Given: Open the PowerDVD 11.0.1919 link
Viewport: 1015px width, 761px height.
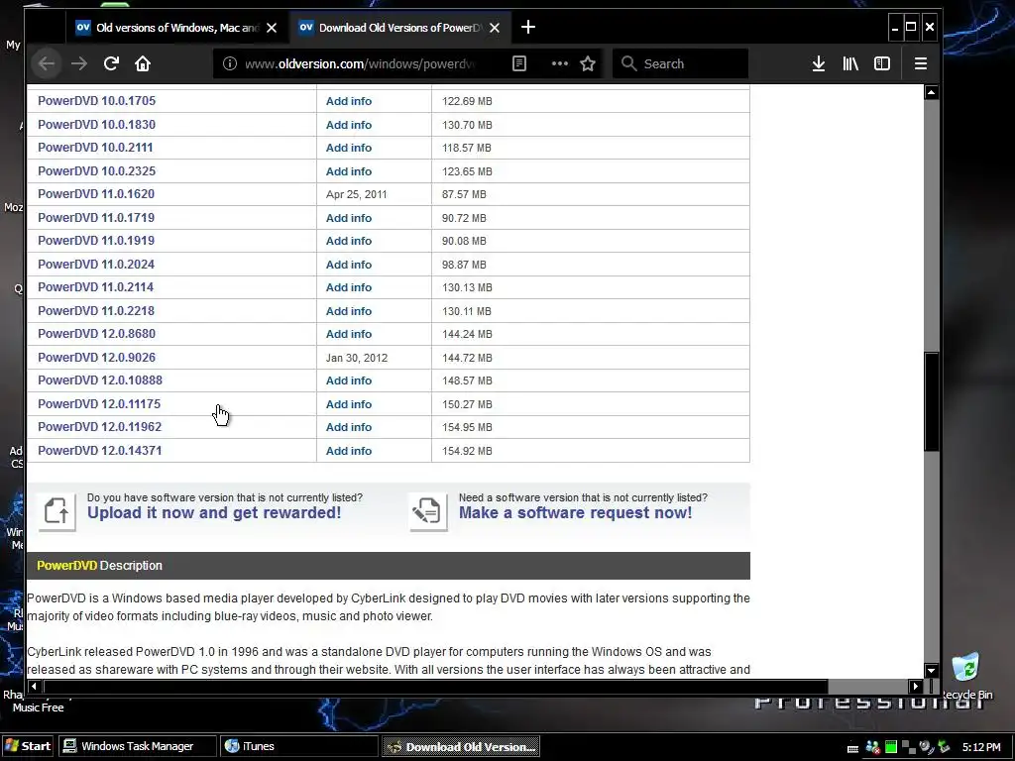Looking at the screenshot, I should click(96, 241).
